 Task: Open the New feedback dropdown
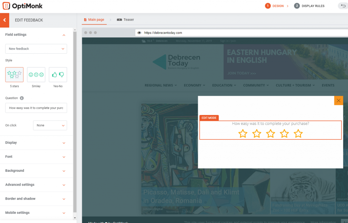click(x=36, y=49)
